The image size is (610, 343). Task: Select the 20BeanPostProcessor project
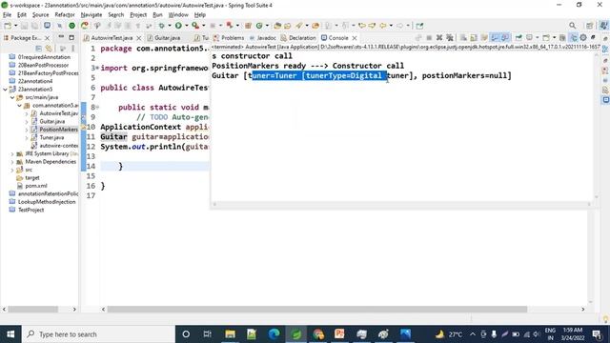(x=43, y=65)
